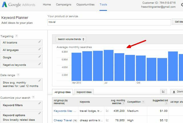Screen dimensions: 183x123
Task: Switch to Keyword ideas tab
Action: (x=84, y=92)
